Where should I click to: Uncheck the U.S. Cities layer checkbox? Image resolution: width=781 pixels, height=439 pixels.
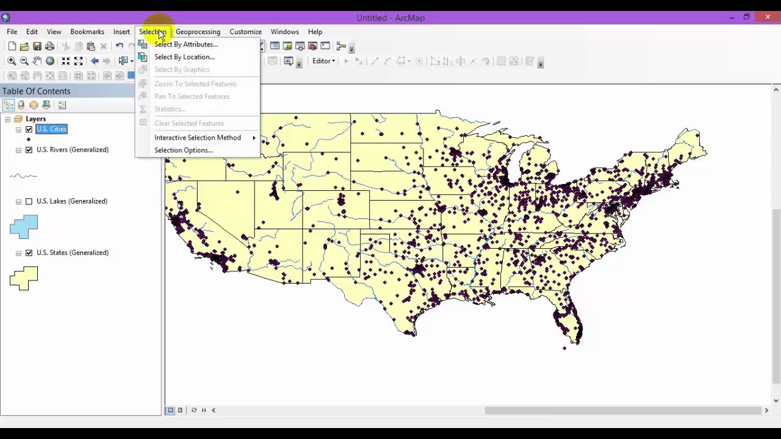point(29,129)
